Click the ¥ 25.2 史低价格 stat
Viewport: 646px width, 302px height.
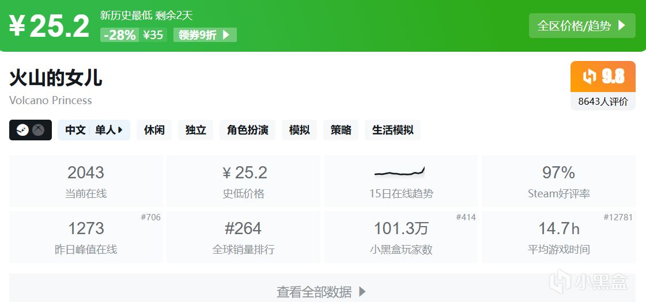tap(244, 181)
